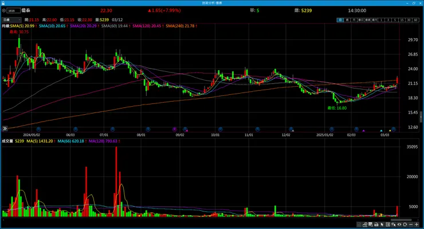Click the monthly event marker before 08/01

[112, 129]
